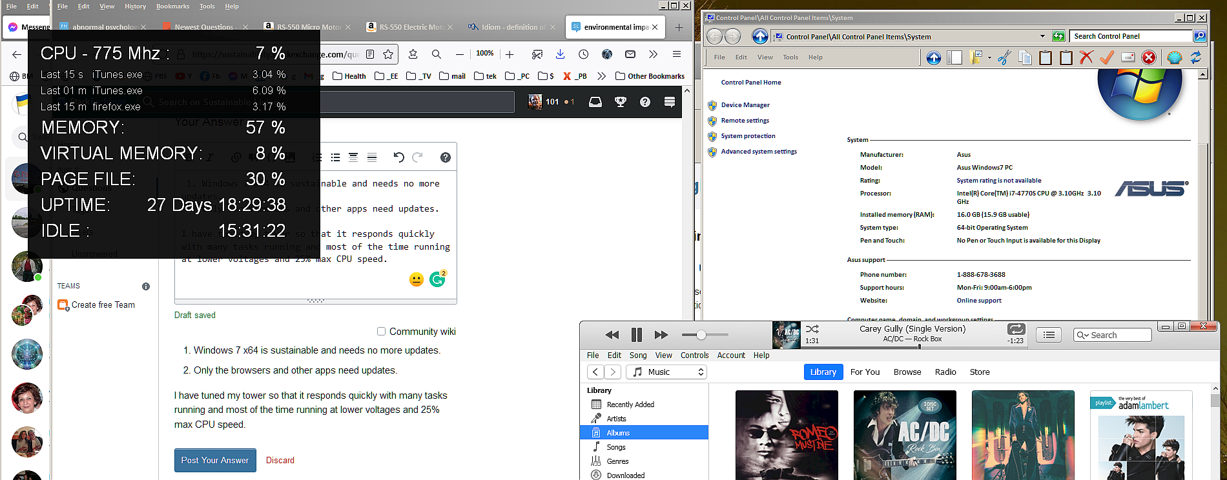This screenshot has height=480, width=1227.
Task: Show more bookmarks toolbar chevron
Action: pos(601,76)
